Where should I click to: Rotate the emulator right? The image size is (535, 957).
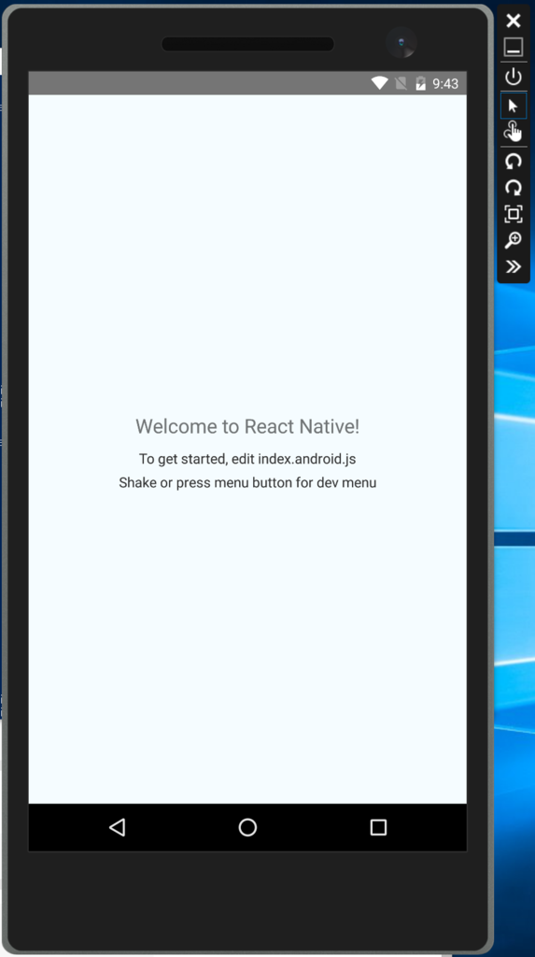coord(514,187)
